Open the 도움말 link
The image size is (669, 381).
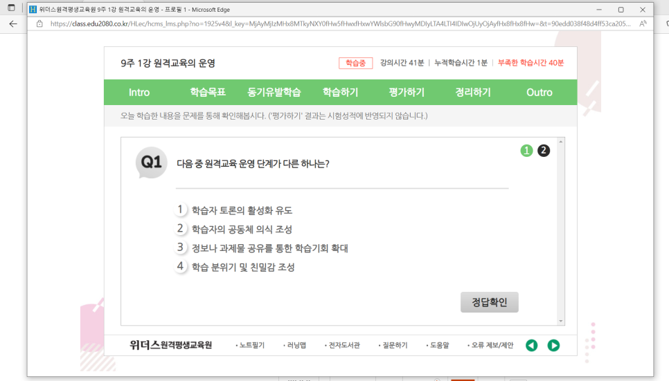(437, 345)
